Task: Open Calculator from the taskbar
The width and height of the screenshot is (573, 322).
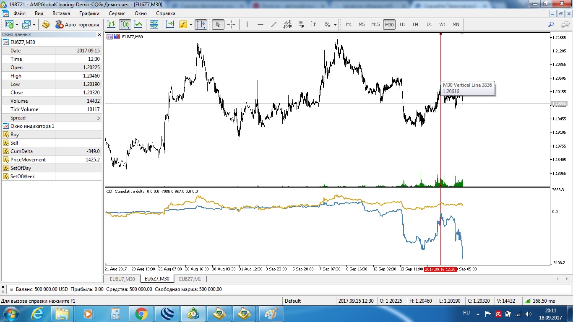Action: point(115,314)
